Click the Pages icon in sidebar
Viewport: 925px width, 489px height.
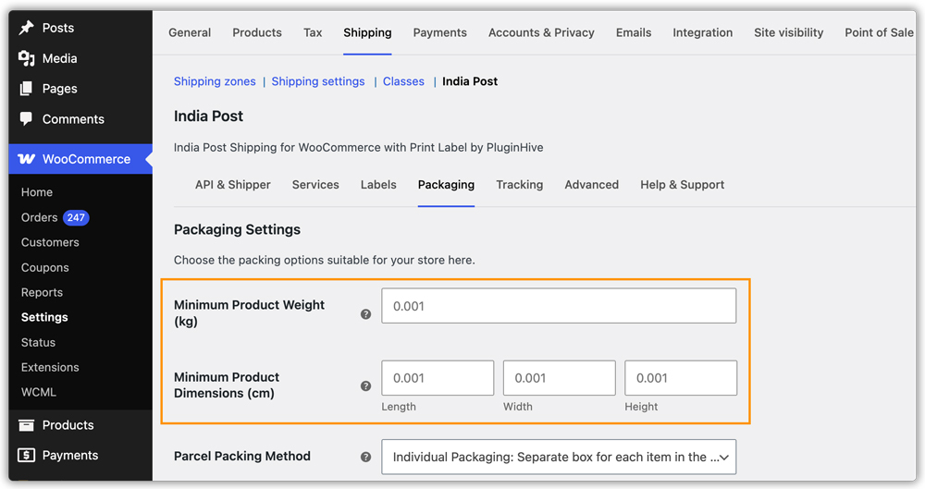[26, 89]
